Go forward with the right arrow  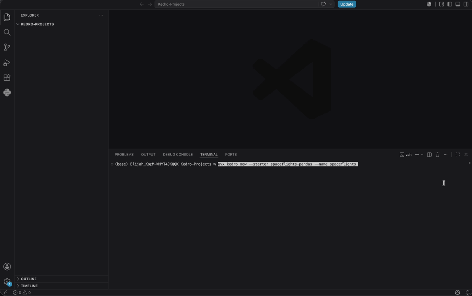point(150,4)
